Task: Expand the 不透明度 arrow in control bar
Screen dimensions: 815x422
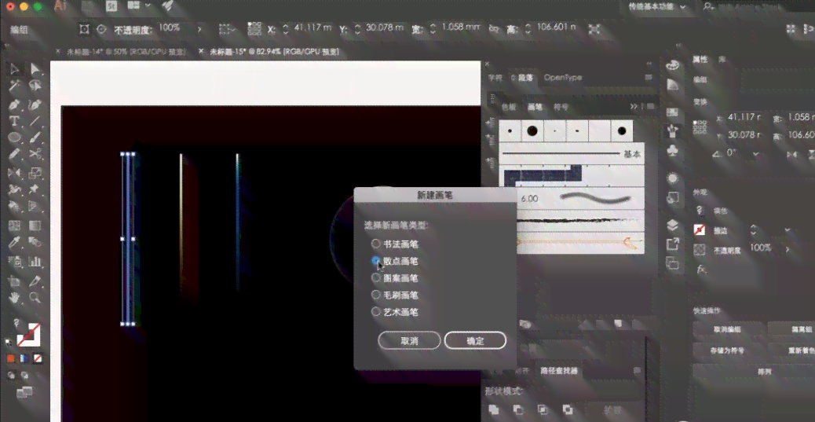Action: click(x=199, y=30)
